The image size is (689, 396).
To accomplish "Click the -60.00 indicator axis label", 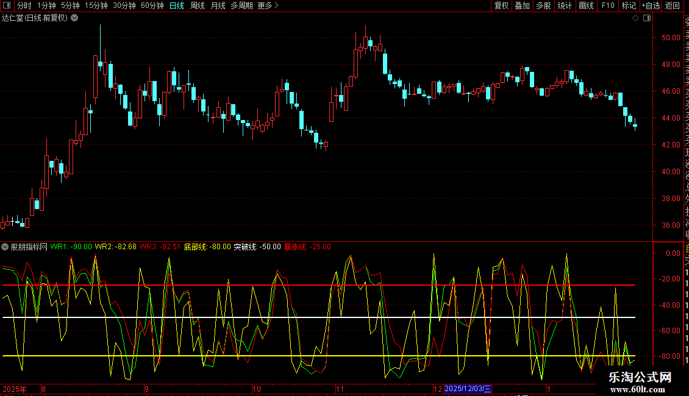I will pyautogui.click(x=669, y=331).
